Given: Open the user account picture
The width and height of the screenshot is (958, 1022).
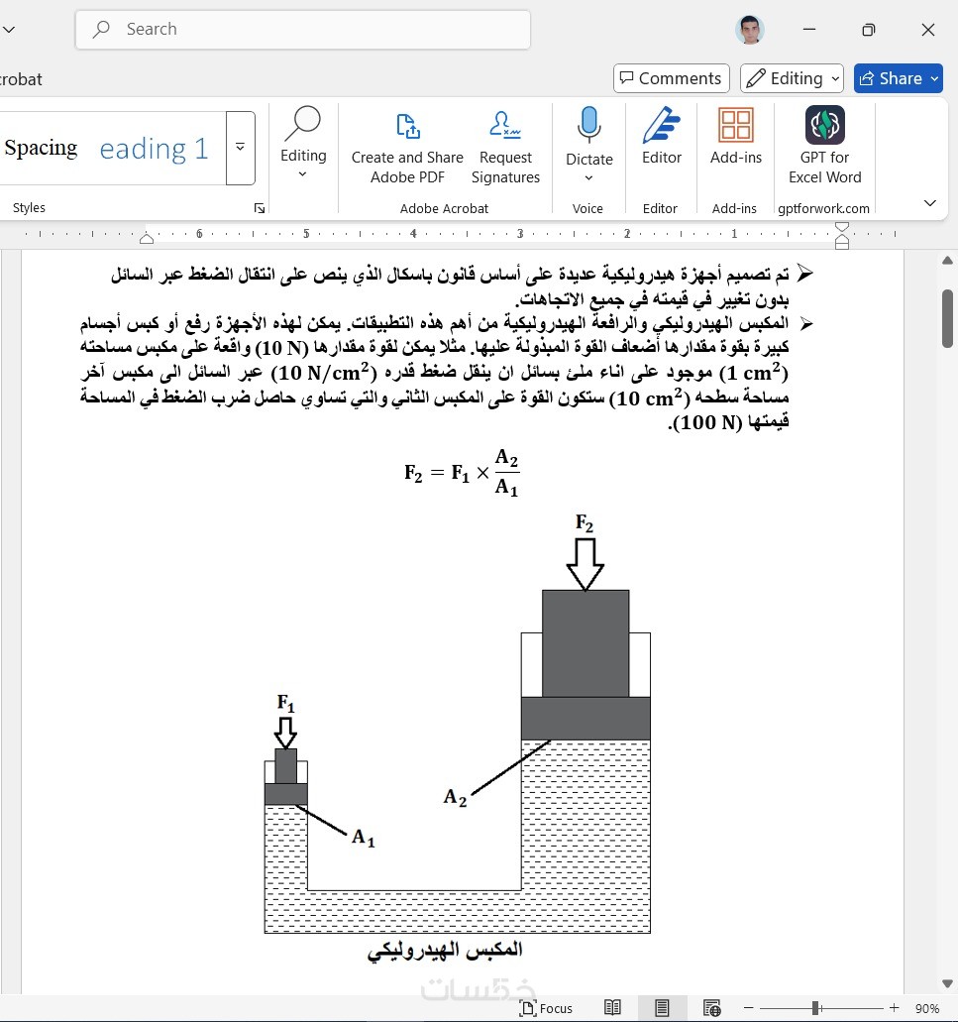Looking at the screenshot, I should [x=750, y=30].
